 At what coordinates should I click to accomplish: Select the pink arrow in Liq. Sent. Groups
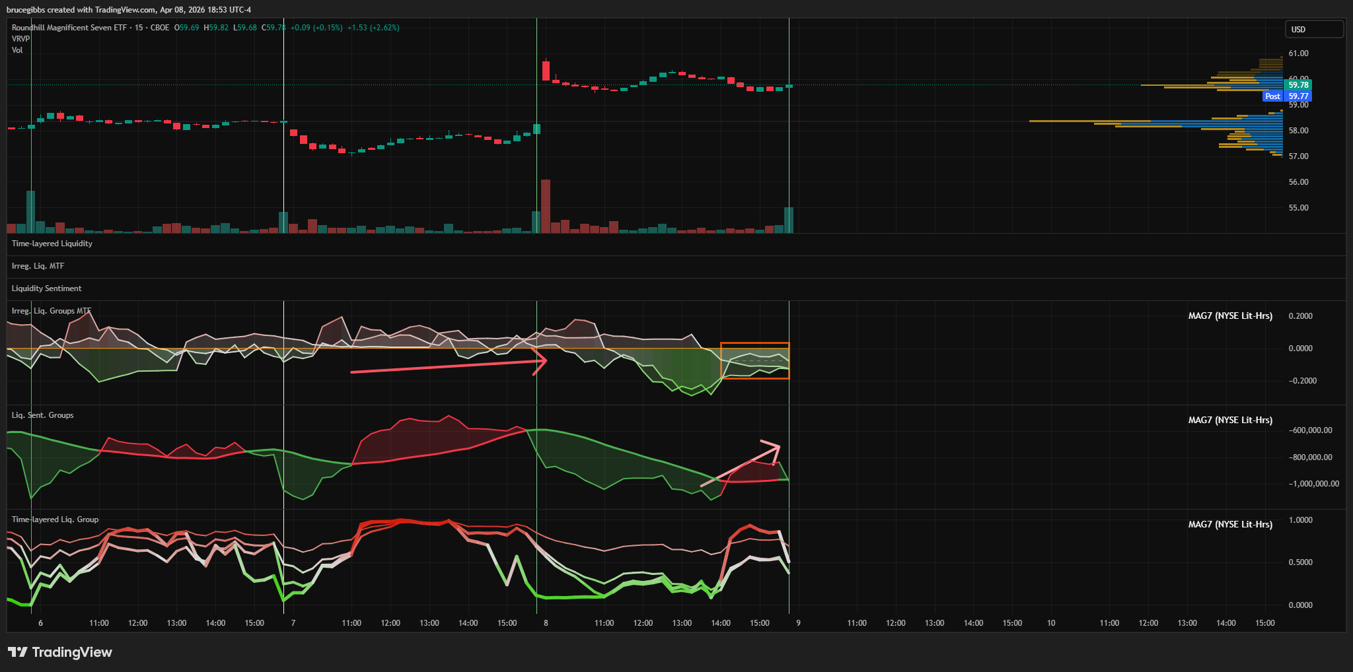pos(740,465)
